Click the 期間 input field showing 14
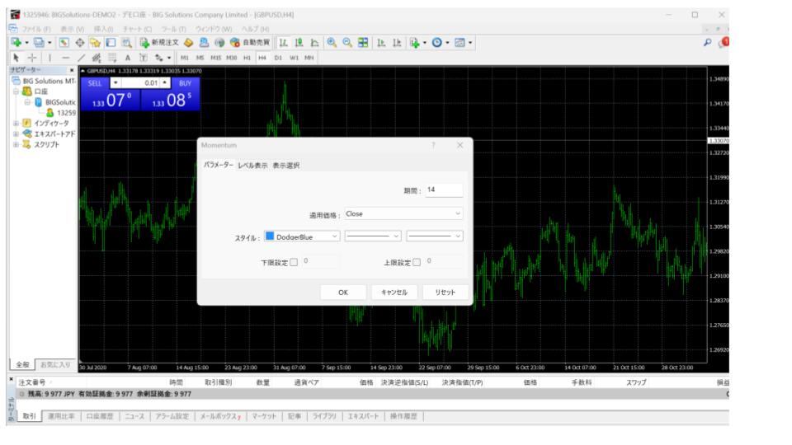This screenshot has width=792, height=445. point(444,190)
